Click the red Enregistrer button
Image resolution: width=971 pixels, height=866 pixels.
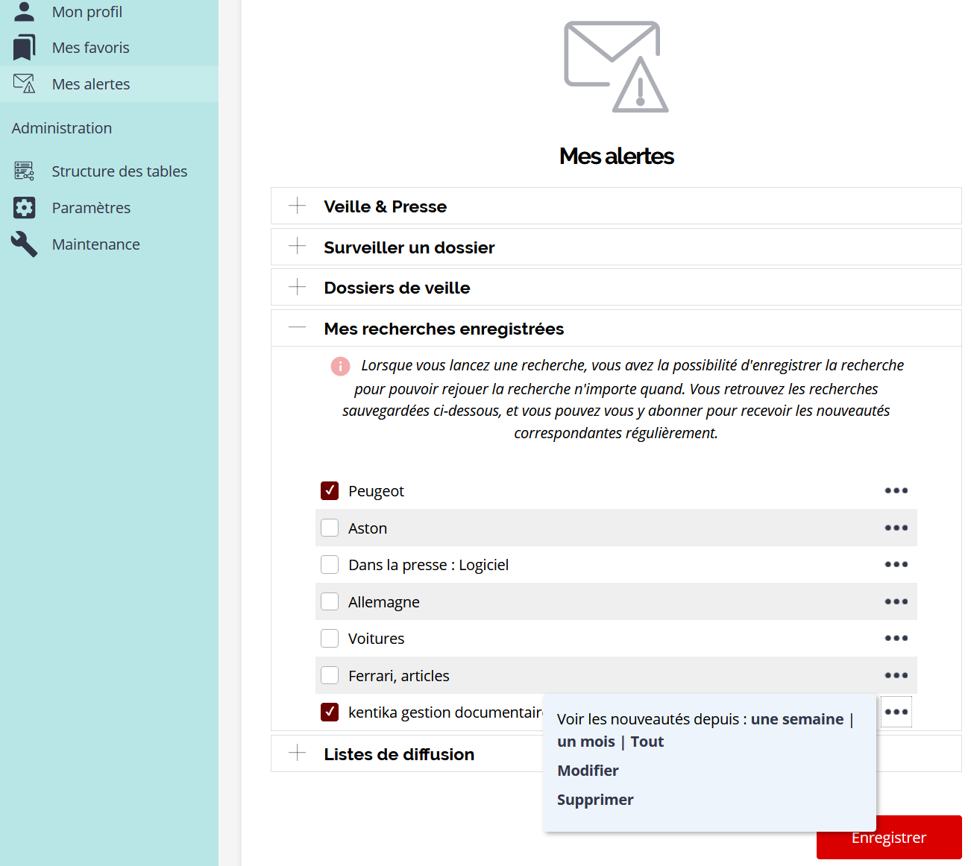click(889, 837)
